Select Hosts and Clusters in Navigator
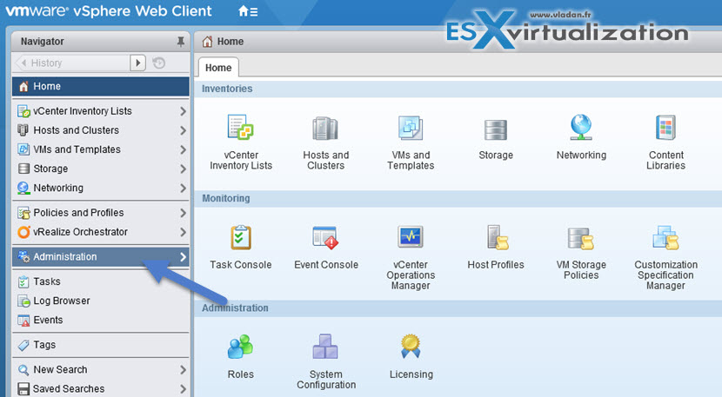The width and height of the screenshot is (722, 397). click(100, 130)
